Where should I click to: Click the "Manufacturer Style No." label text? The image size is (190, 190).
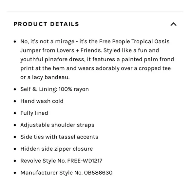click(51, 173)
